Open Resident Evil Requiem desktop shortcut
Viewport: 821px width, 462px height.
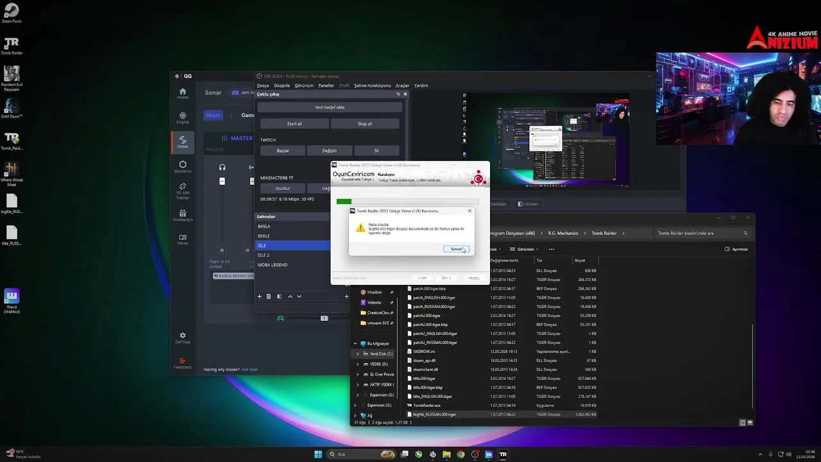click(x=12, y=78)
